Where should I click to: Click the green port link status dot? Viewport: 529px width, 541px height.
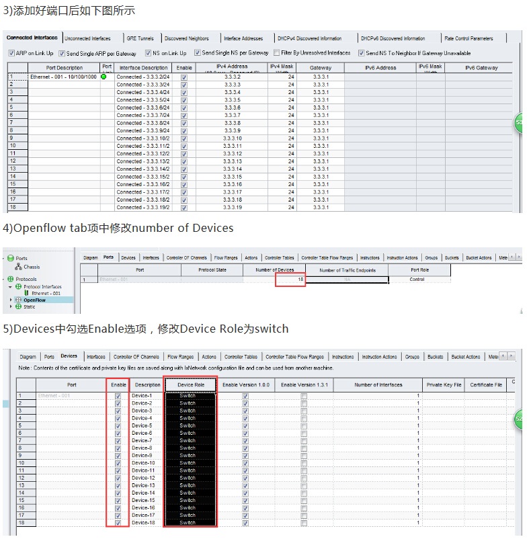(x=104, y=77)
